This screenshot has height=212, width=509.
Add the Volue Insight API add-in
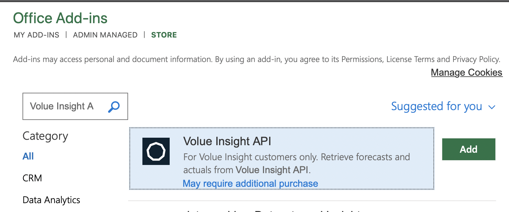[468, 149]
